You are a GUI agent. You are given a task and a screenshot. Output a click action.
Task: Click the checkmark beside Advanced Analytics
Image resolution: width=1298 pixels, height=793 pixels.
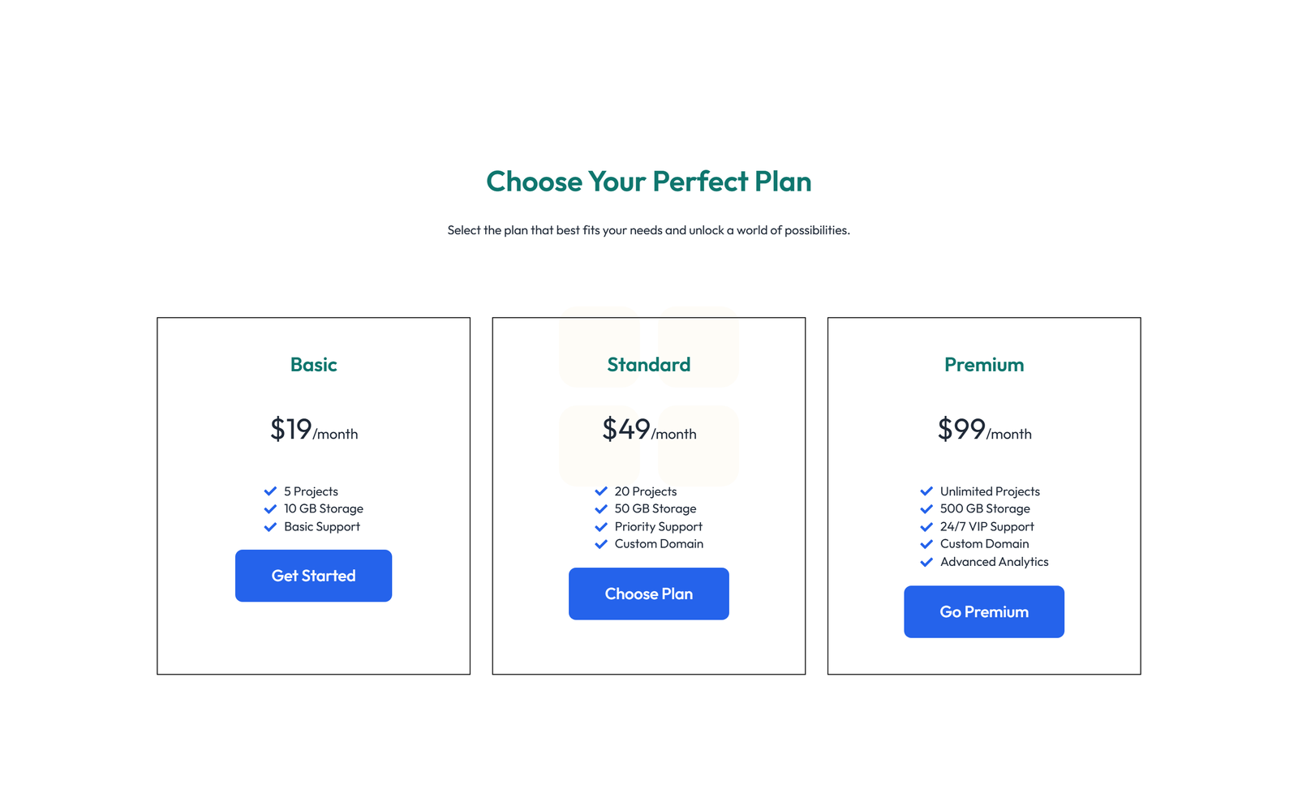click(926, 561)
